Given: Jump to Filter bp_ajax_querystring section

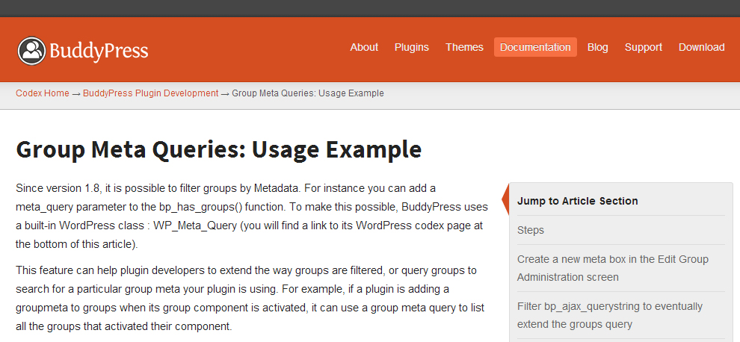Looking at the screenshot, I should click(609, 315).
